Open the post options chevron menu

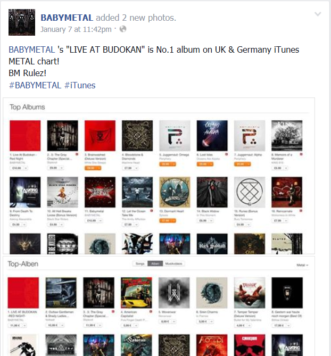pos(318,14)
